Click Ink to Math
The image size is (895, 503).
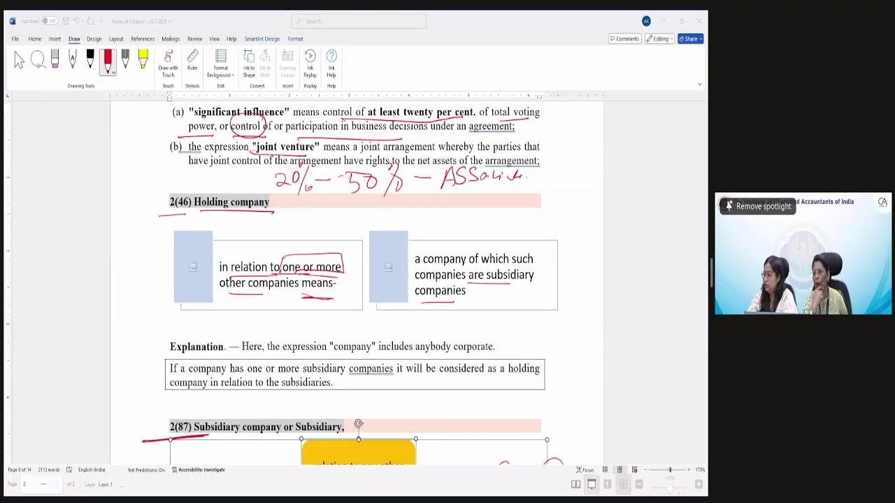pyautogui.click(x=265, y=64)
